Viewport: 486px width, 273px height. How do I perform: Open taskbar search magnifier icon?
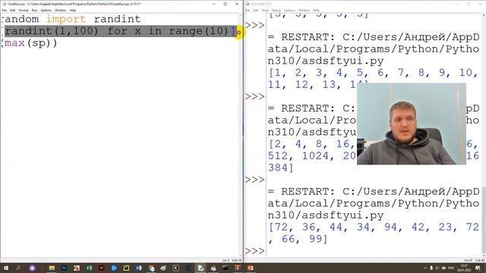(18, 268)
